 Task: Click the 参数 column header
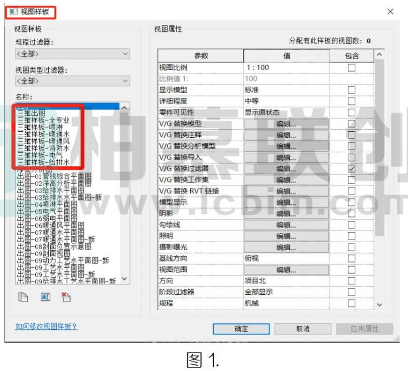point(201,56)
